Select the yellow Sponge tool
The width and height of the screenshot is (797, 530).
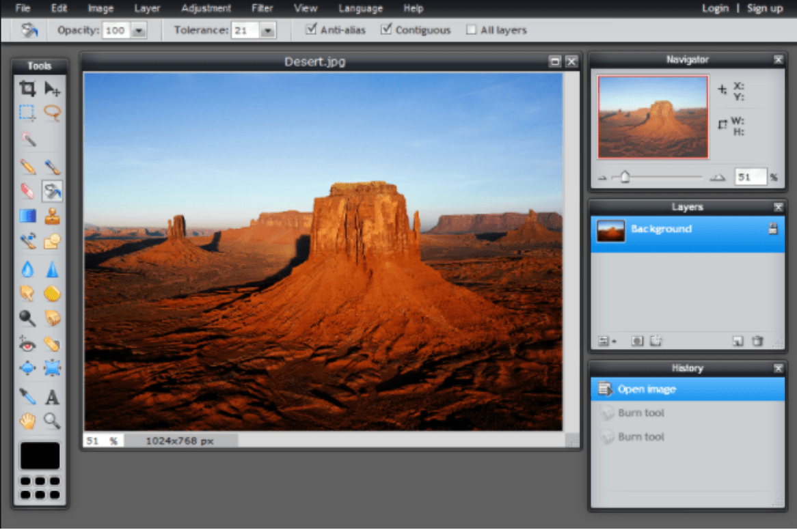pyautogui.click(x=52, y=294)
